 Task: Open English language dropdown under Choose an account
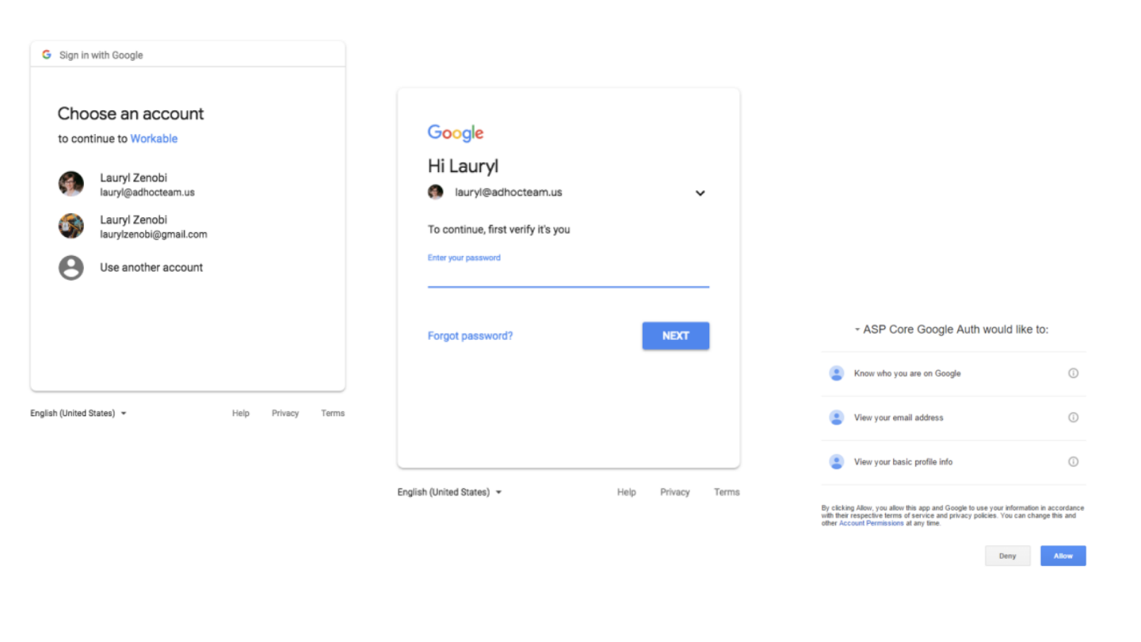78,413
